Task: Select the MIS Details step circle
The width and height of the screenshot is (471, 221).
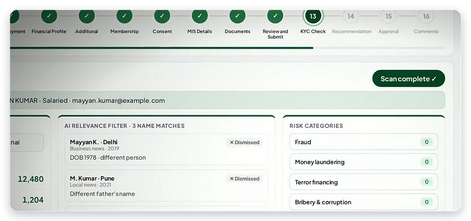Action: pos(200,16)
